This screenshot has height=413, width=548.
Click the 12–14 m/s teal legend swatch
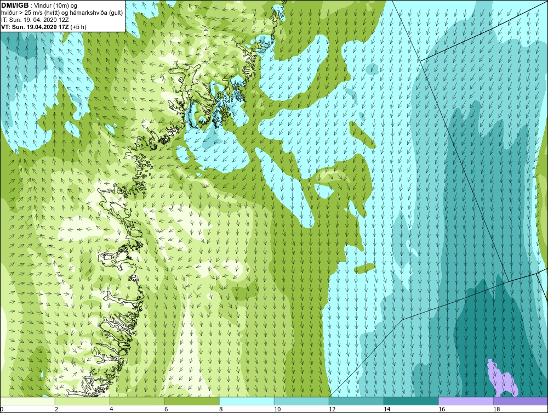click(356, 401)
